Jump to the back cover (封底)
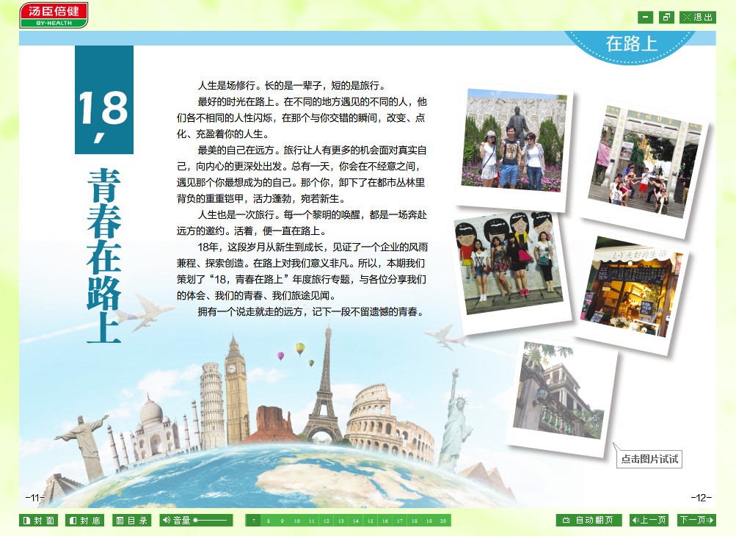Screen dimensions: 736x536 84,521
